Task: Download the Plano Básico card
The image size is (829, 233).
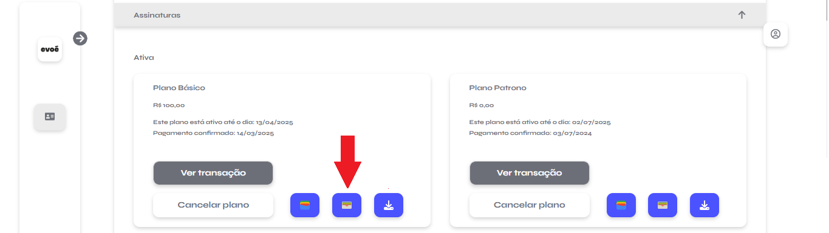Action: click(389, 205)
